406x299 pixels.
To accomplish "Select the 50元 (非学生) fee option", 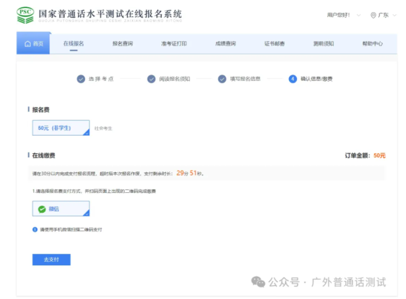I will [x=60, y=128].
